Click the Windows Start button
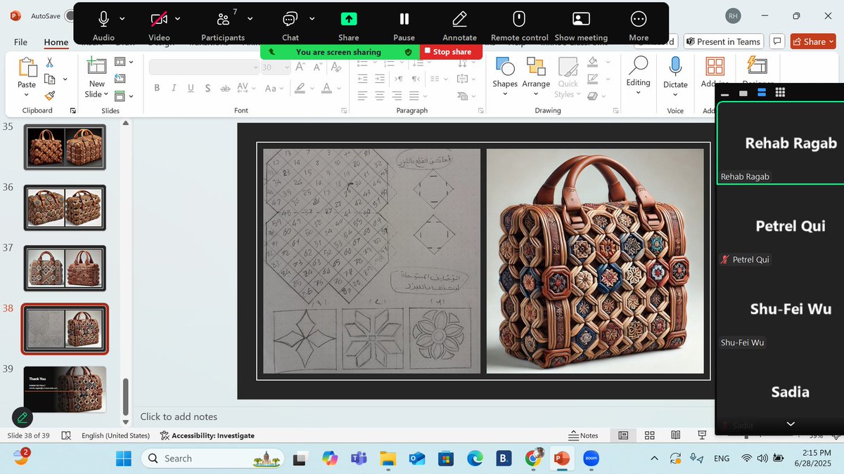The height and width of the screenshot is (474, 844). [124, 459]
